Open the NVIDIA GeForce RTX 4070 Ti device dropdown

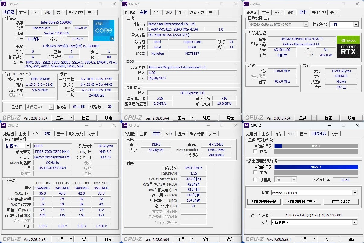(x=306, y=25)
